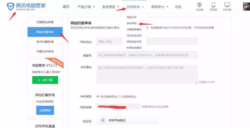
Task: Click the 网站拦截申诉 page heading
Action: click(81, 23)
